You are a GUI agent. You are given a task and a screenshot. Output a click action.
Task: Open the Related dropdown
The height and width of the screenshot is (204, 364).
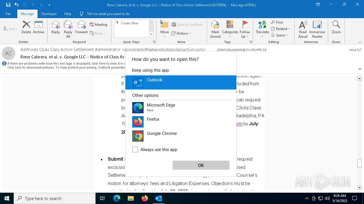(x=281, y=29)
